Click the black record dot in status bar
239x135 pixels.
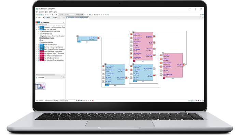[79, 101]
